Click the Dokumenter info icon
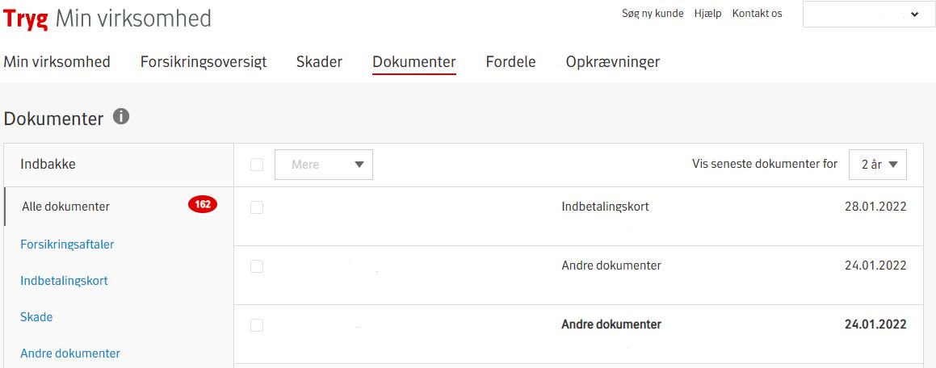Viewport: 936px width, 368px height. coord(121,117)
